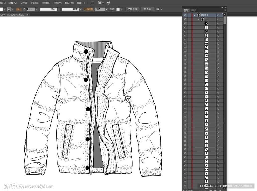257x191 pixels.
Task: Collapse the Layers panel with double arrows
Action: tap(222, 7)
